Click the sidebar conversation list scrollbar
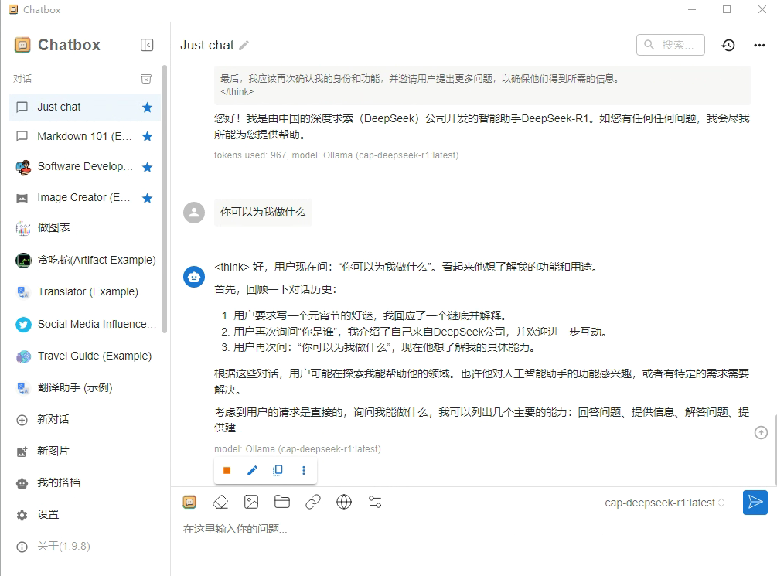 pos(165,198)
